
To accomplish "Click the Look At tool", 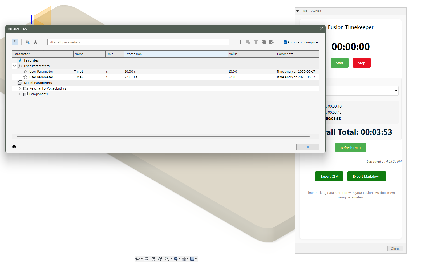I will click(146, 259).
